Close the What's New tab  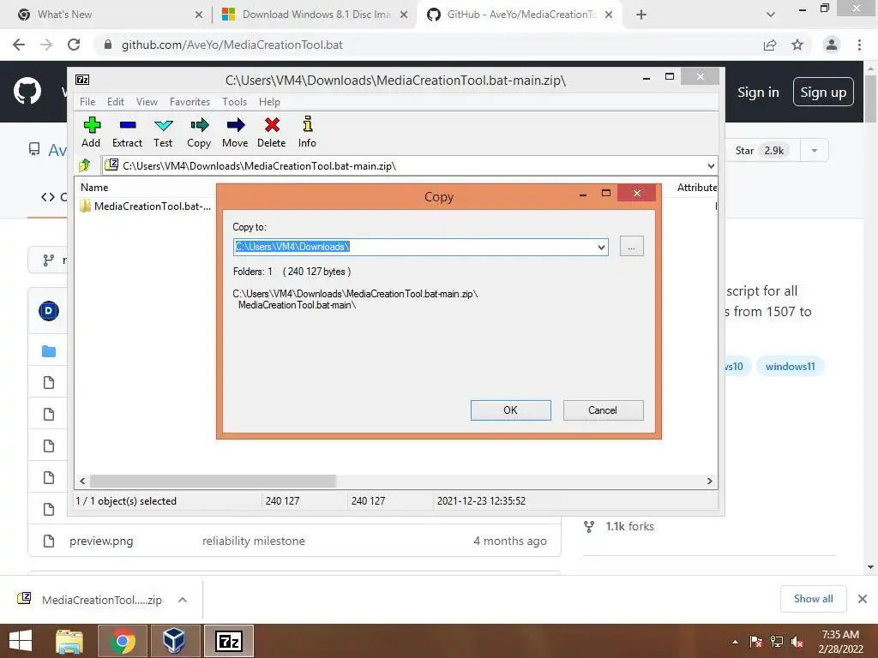199,15
